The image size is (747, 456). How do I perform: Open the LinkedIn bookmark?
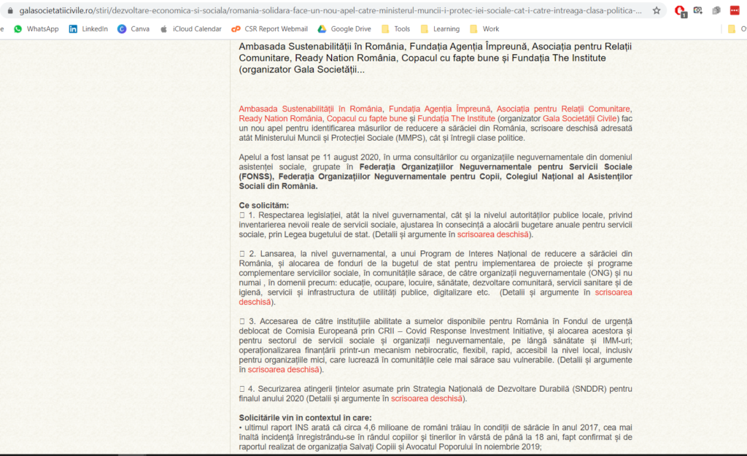tap(88, 29)
